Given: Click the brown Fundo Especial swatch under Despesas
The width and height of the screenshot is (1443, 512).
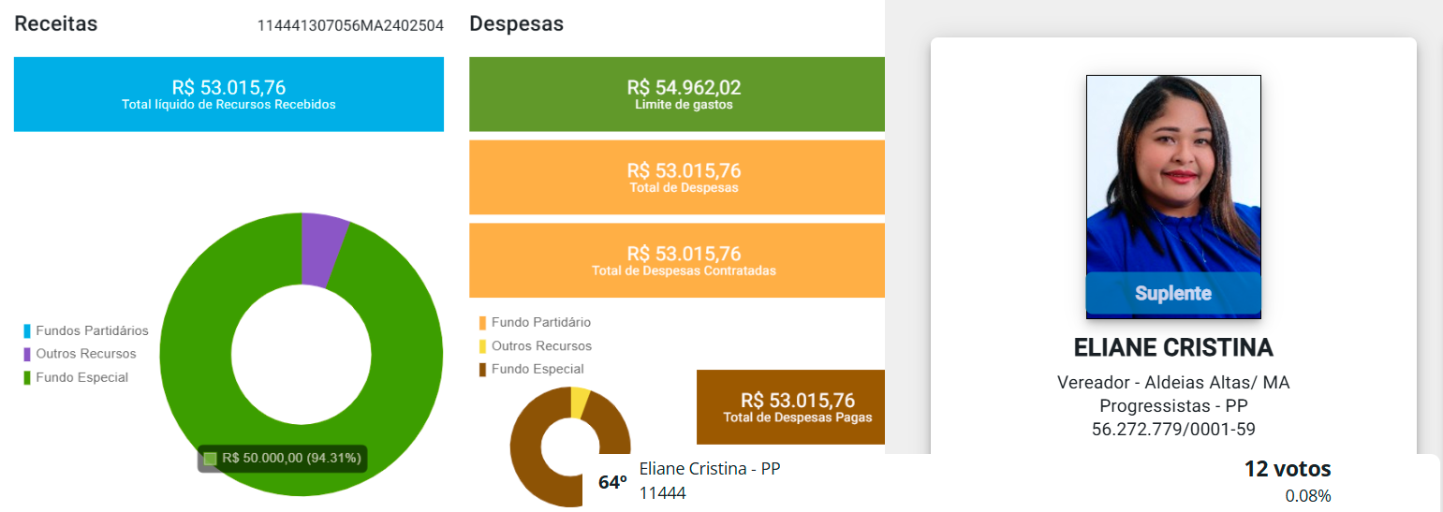Looking at the screenshot, I should (482, 370).
